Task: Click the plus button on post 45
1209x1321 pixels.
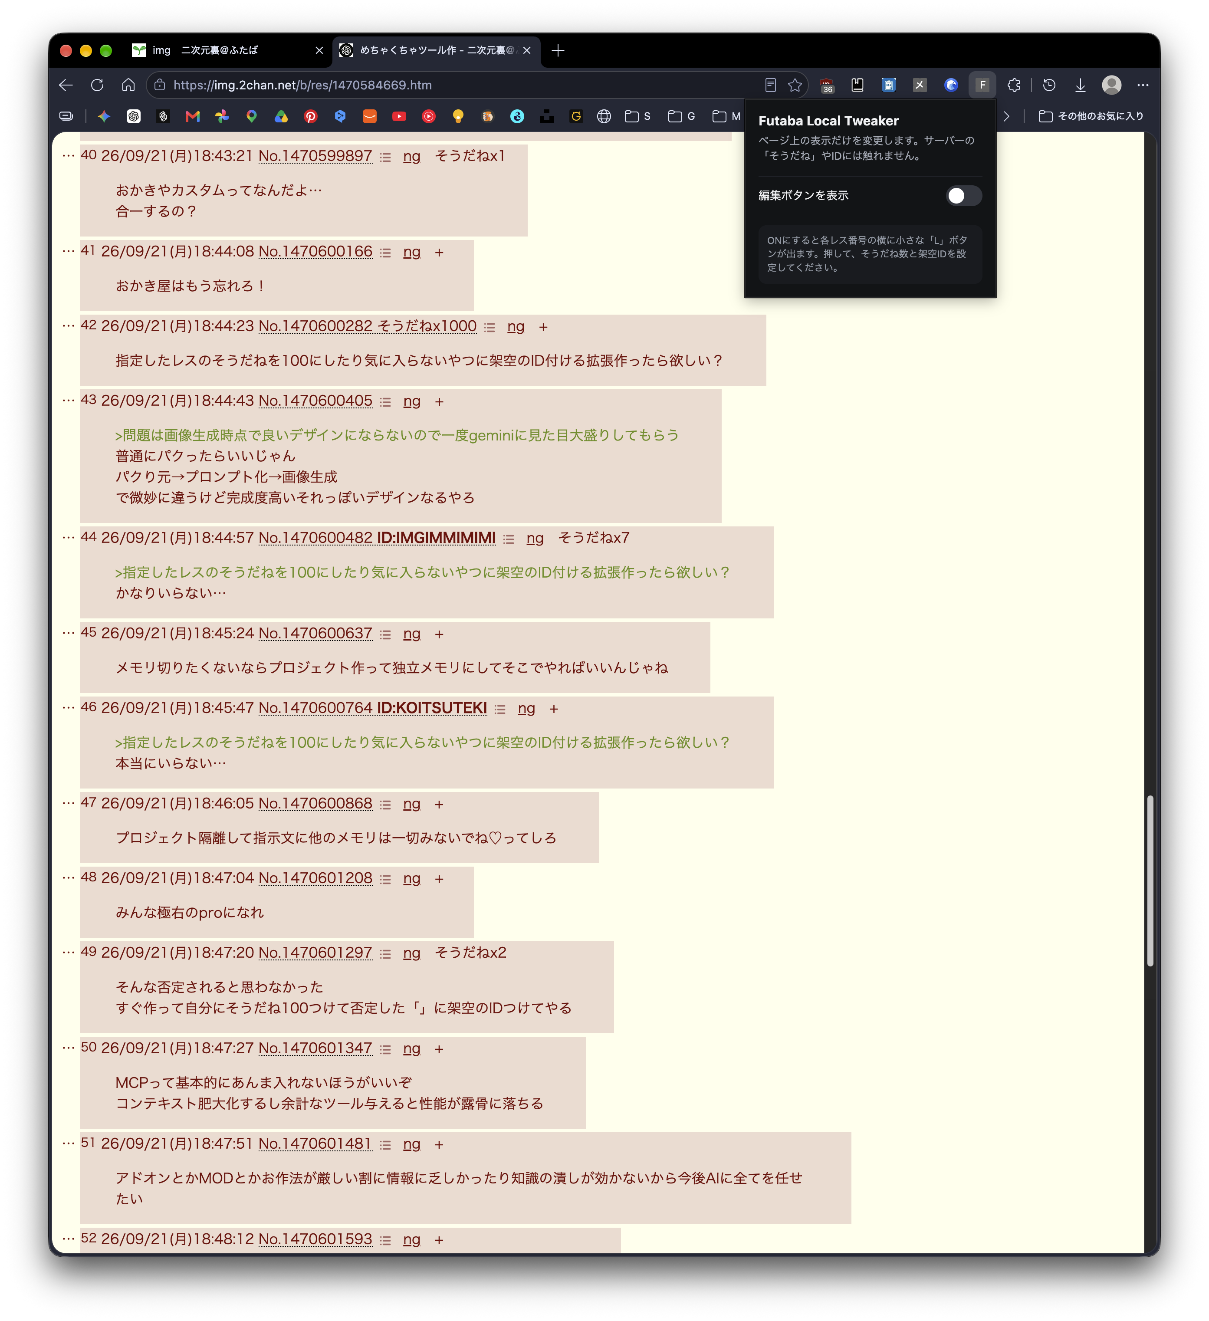Action: point(439,634)
